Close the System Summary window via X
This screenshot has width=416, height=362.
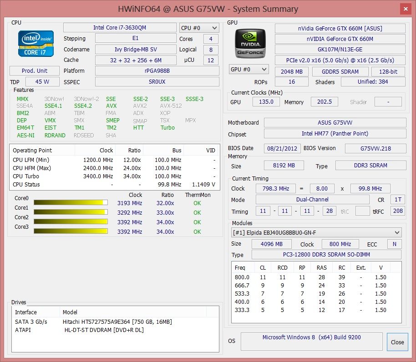(x=406, y=9)
